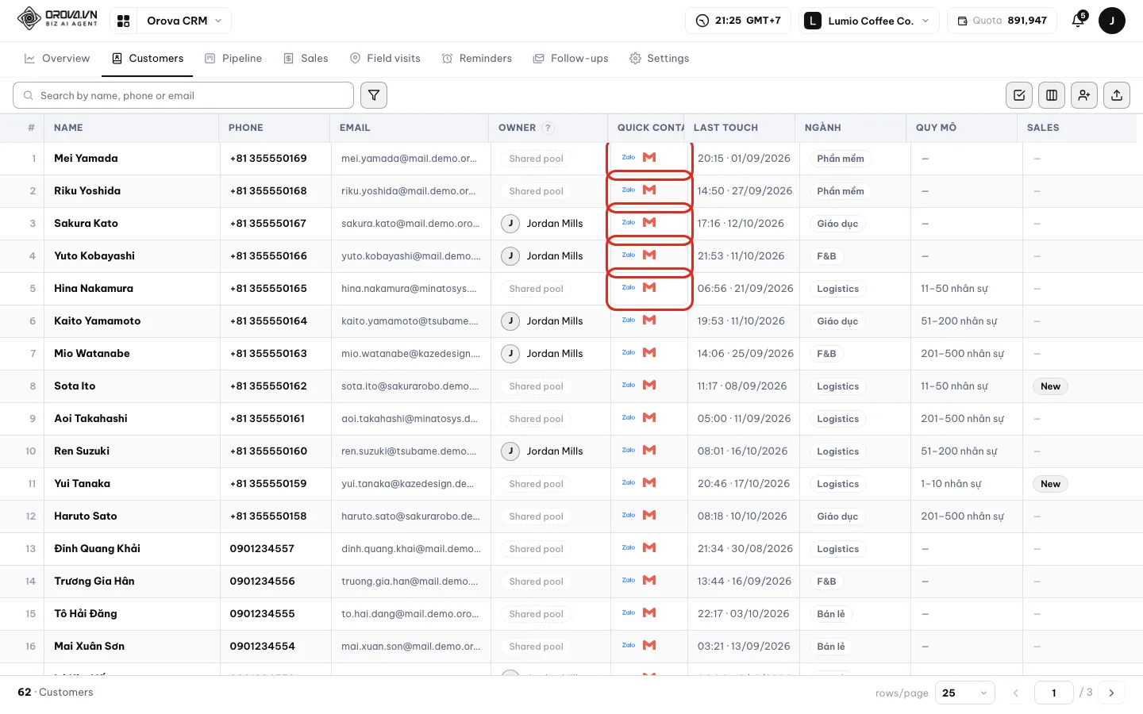Click the 21:25 GMT+7 clock button
This screenshot has width=1143, height=714.
click(x=738, y=21)
